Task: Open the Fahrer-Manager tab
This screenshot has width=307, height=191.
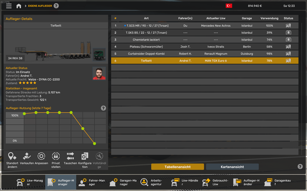Action: pos(92,182)
